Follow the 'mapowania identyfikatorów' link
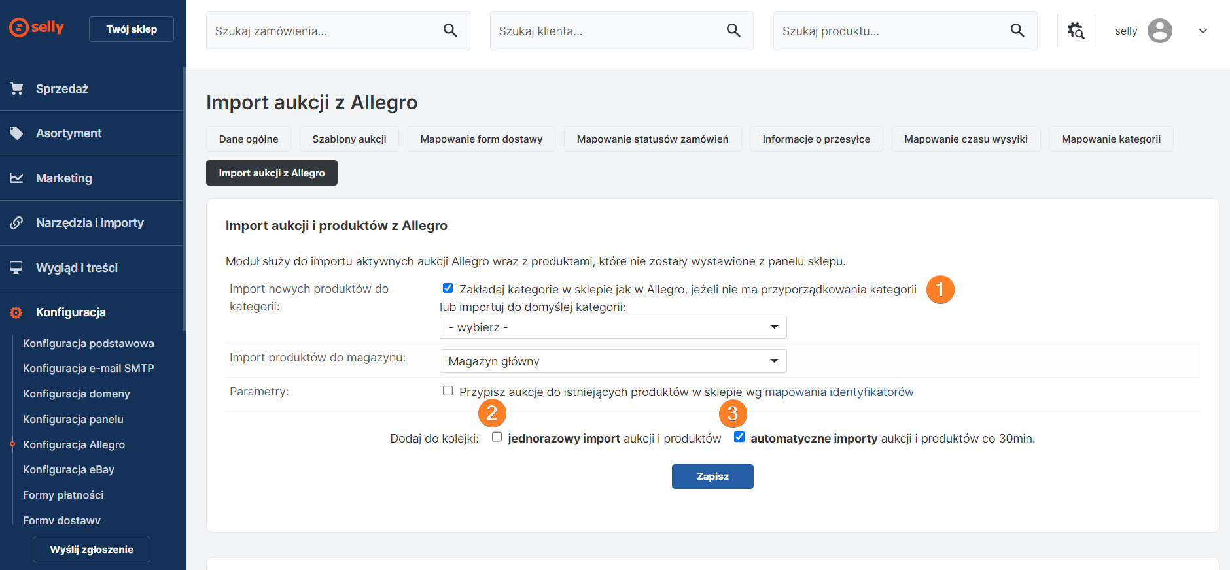This screenshot has height=570, width=1230. point(839,392)
